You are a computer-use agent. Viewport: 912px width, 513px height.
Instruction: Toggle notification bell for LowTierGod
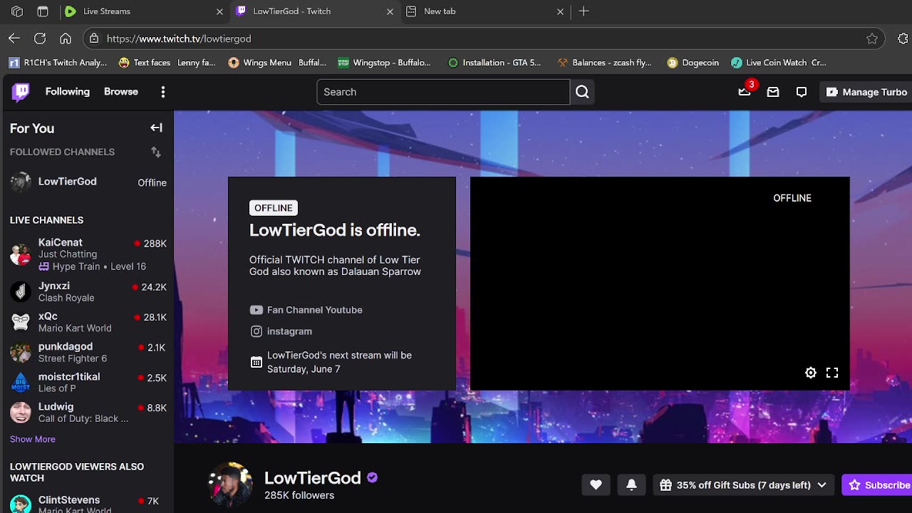[631, 485]
